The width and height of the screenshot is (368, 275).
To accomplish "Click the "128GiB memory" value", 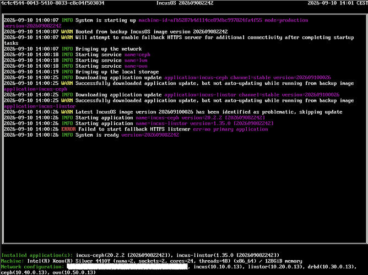I will tap(284, 261).
